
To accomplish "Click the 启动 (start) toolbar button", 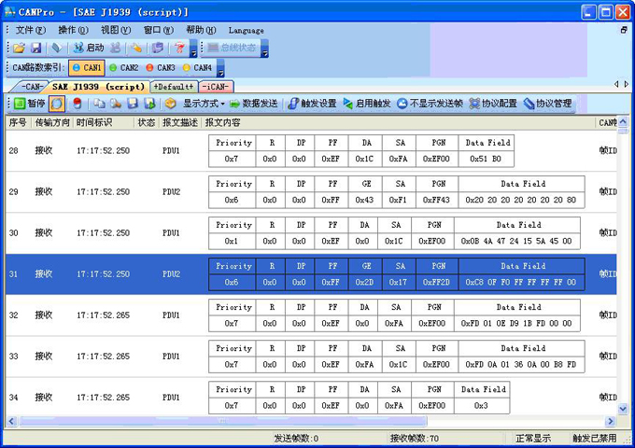I will point(89,48).
